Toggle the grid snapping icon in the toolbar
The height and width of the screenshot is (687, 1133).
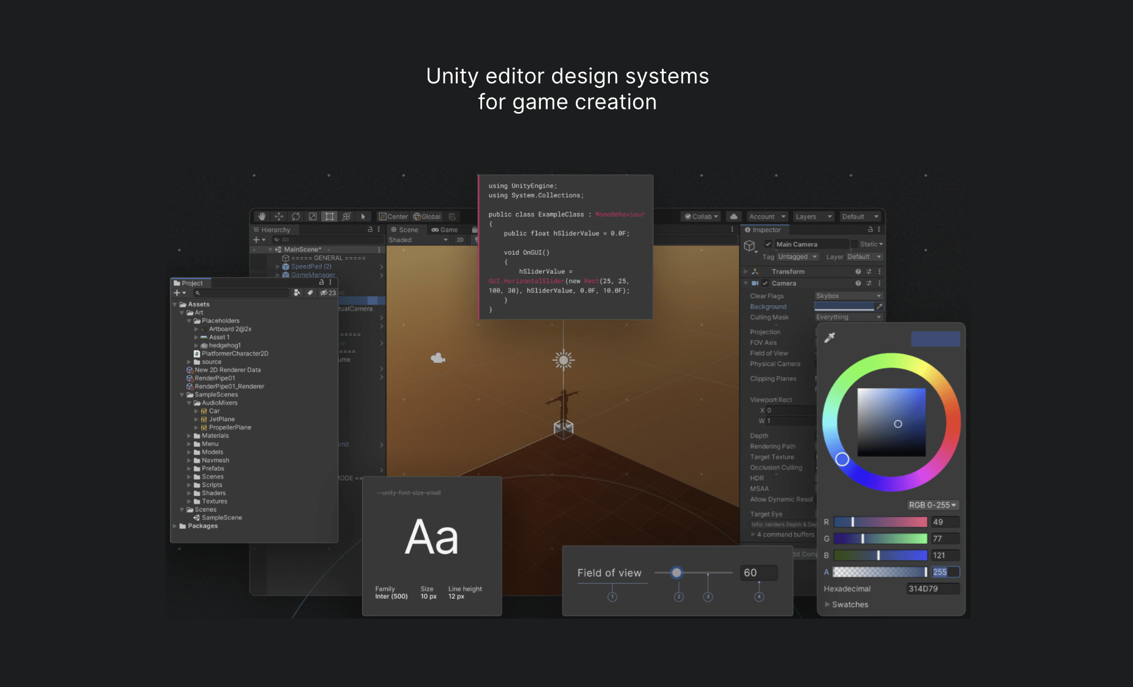pos(452,216)
